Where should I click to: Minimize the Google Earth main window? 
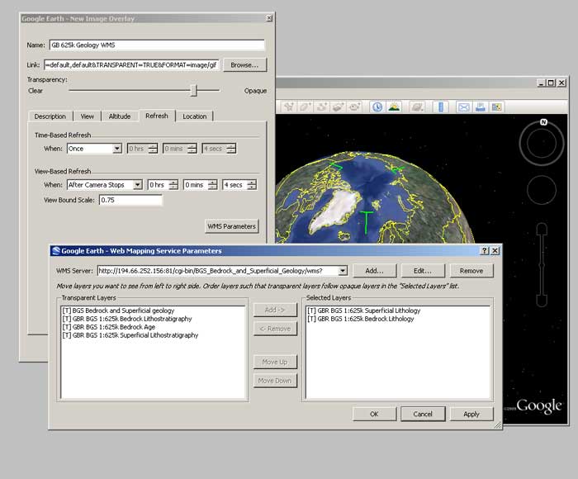click(x=542, y=83)
